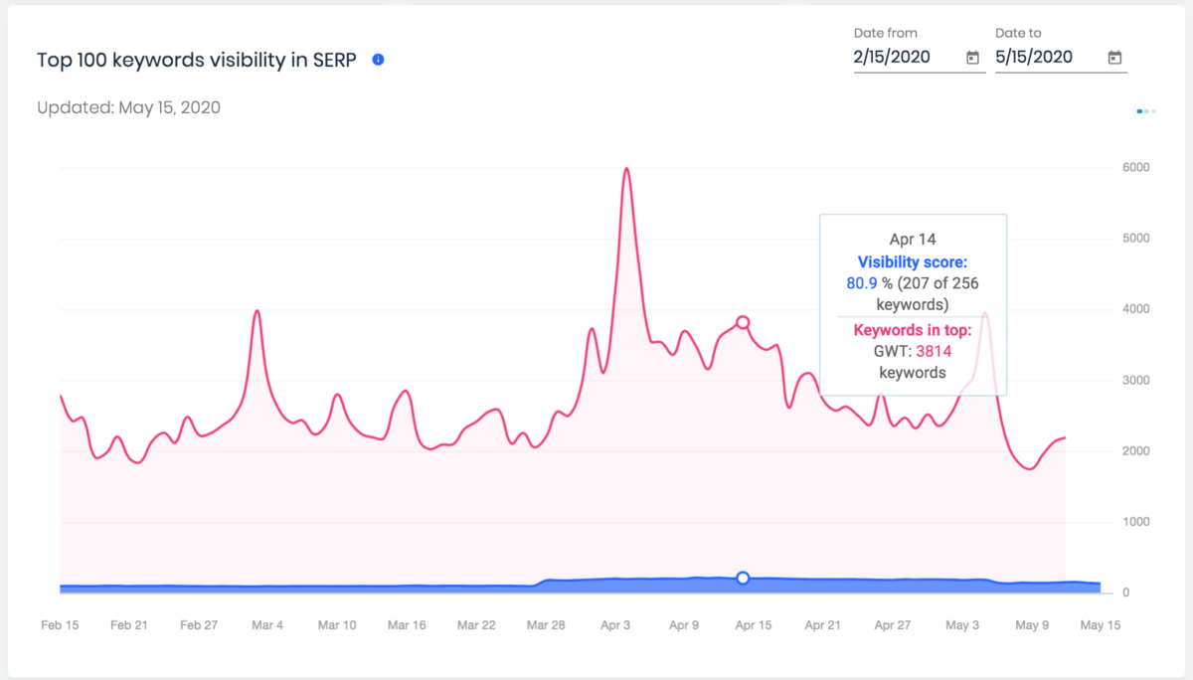Click the info icon beside the chart title

tap(378, 60)
